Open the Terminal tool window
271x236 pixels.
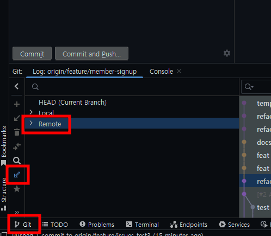143,225
